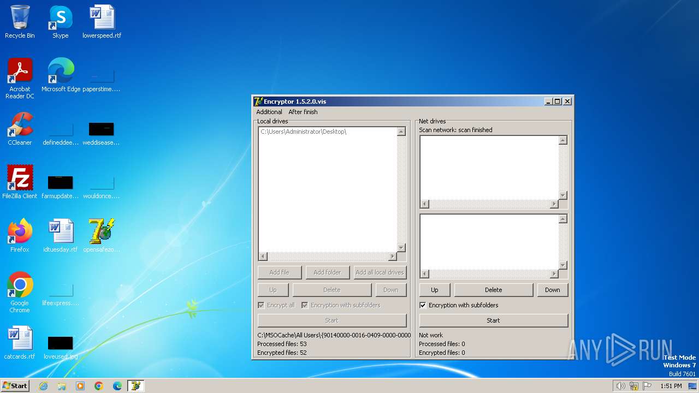
Task: Open the Google Chrome desktop shortcut
Action: click(20, 293)
